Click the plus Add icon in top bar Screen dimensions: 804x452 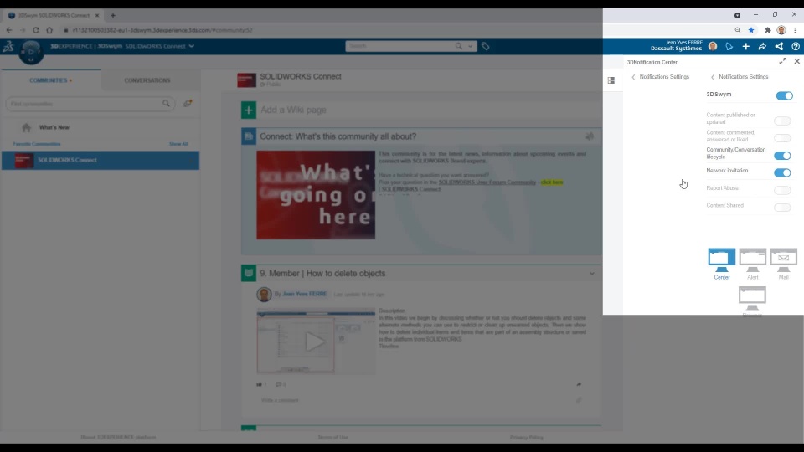745,47
